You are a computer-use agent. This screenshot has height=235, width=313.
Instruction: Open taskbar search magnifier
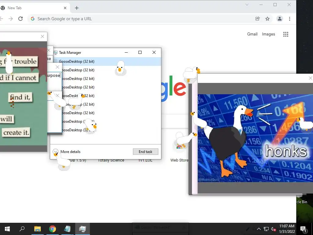point(22,229)
